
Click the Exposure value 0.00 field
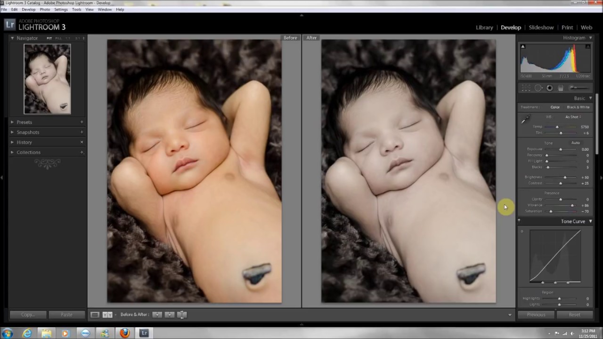pos(585,149)
